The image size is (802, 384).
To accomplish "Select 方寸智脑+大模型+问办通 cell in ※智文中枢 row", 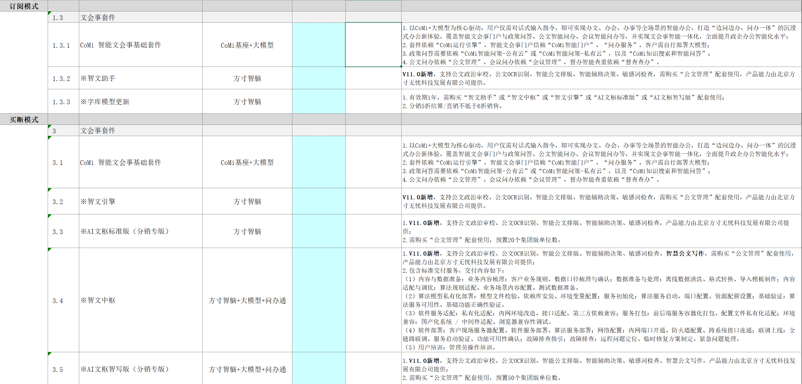I will click(x=247, y=300).
